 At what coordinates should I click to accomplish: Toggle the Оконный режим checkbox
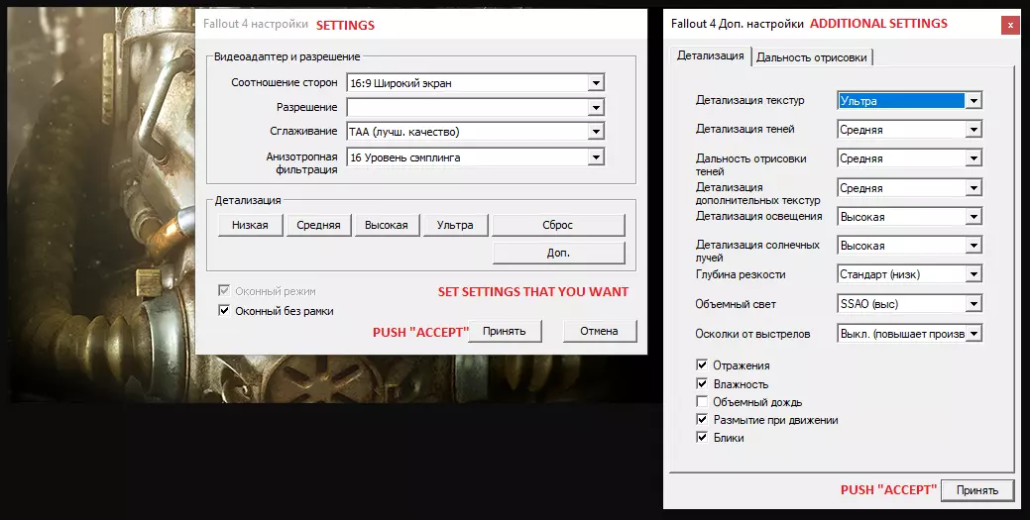(x=224, y=291)
